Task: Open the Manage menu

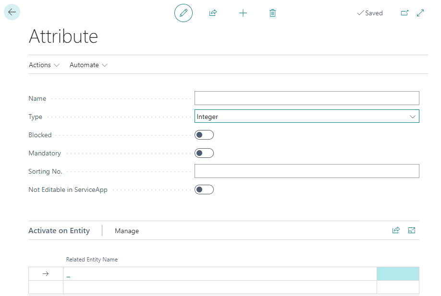Action: click(127, 231)
